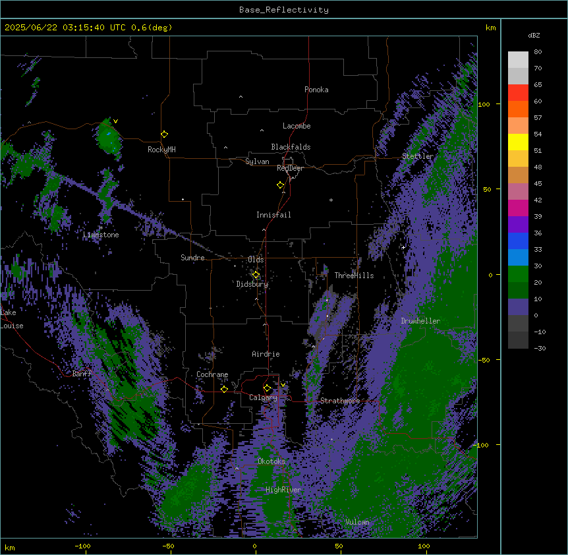Click the Limestone label
568x555 pixels.
101,235
